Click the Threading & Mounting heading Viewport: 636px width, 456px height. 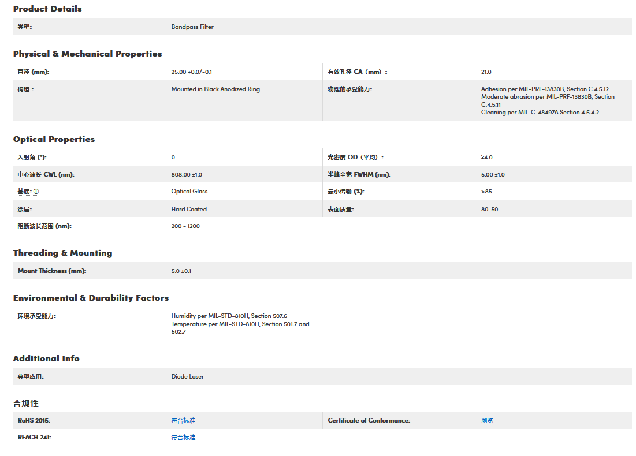coord(62,253)
